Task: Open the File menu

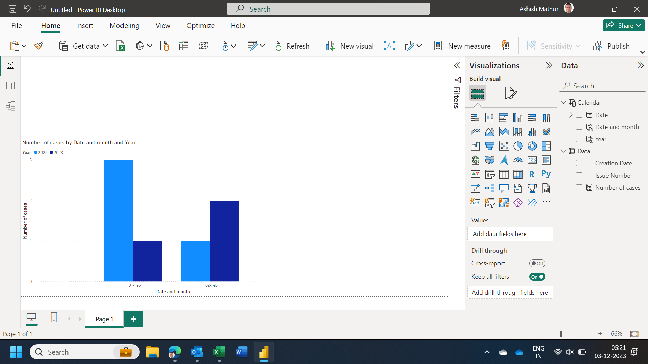Action: [x=17, y=26]
